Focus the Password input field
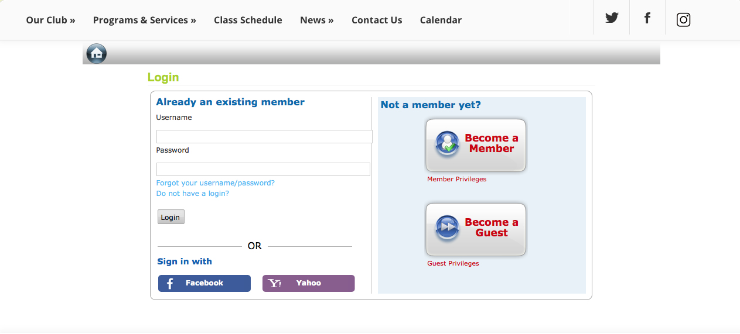The height and width of the screenshot is (334, 740). pyautogui.click(x=263, y=170)
